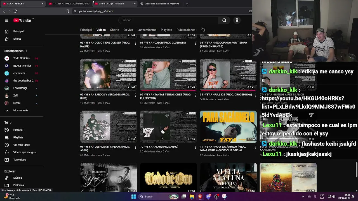Screen dimensions: 358x201
Task: Bookmark this page in the address bar
Action: [x=67, y=11]
